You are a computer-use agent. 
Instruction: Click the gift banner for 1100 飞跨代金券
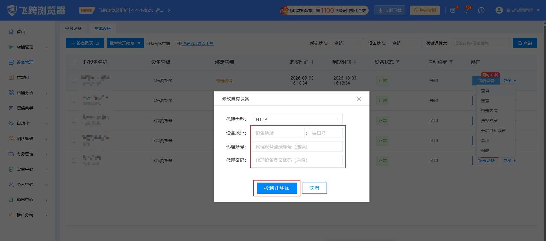pyautogui.click(x=324, y=10)
